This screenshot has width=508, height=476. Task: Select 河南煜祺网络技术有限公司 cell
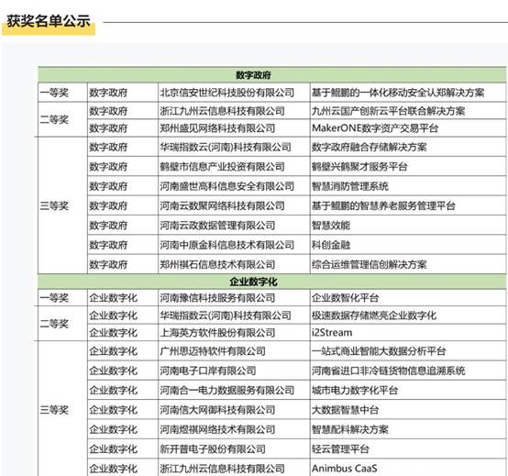point(234,429)
